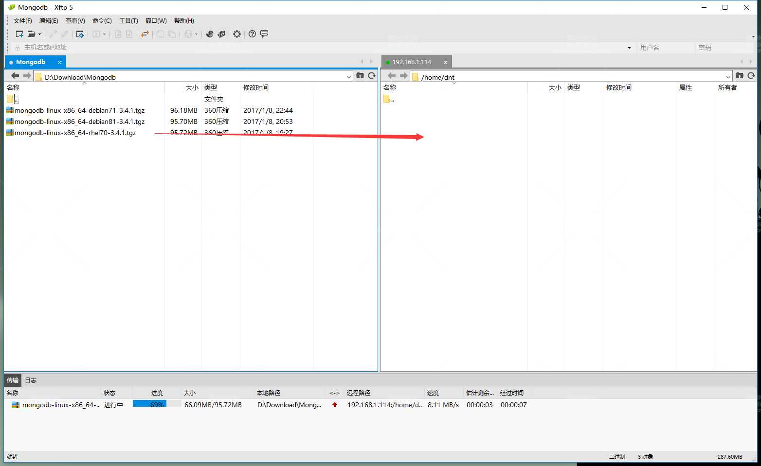
Task: Click the New Session toolbar icon
Action: click(19, 34)
